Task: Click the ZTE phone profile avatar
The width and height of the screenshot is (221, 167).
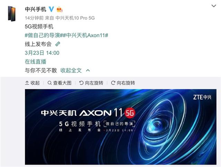Action: 11,14
